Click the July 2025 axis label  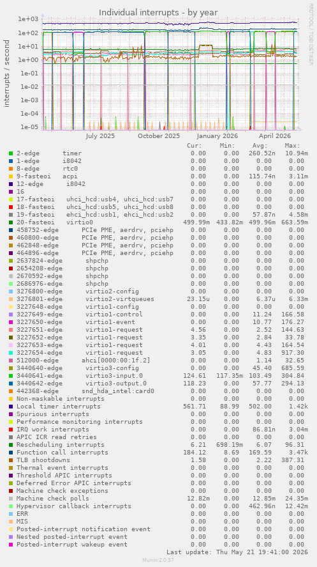pyautogui.click(x=100, y=136)
